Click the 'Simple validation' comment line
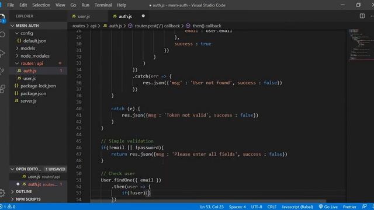This screenshot has width=374, height=210. click(x=127, y=141)
